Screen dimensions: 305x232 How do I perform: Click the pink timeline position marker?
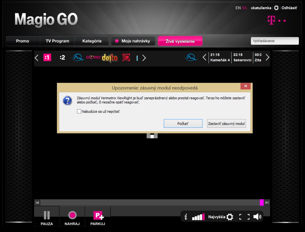(262, 202)
